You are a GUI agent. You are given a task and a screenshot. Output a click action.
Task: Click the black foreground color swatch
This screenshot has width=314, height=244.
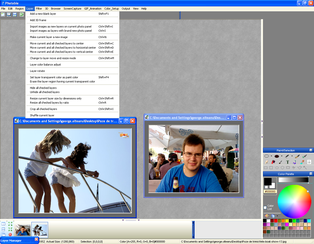[x=268, y=181]
